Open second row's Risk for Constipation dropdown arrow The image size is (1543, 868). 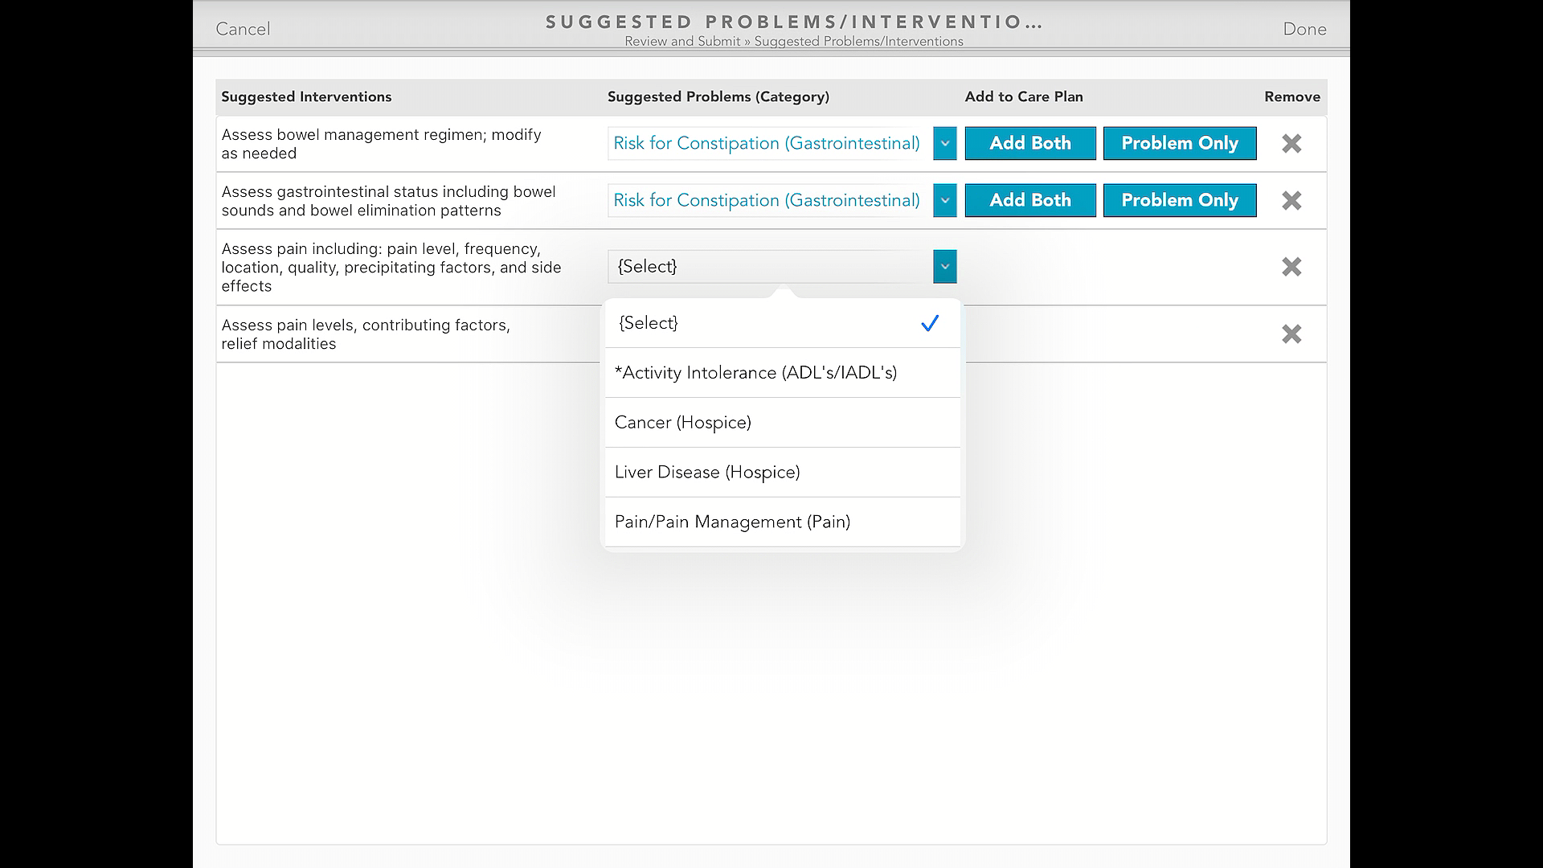point(944,201)
